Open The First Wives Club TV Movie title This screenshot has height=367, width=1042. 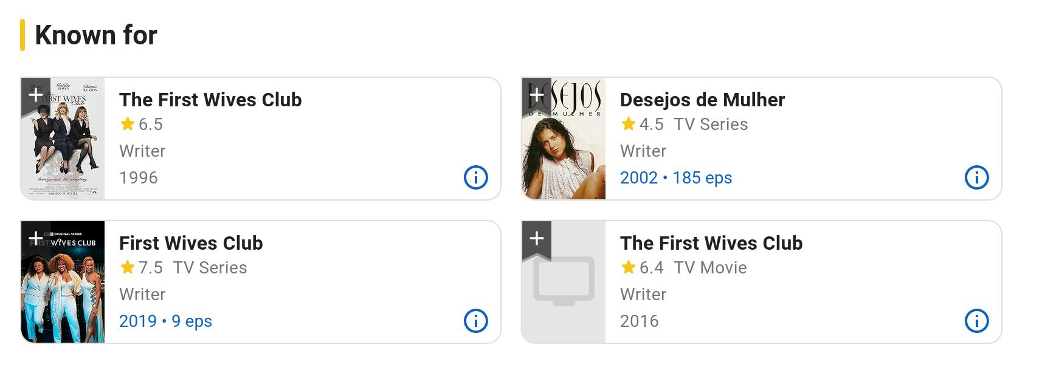[711, 243]
